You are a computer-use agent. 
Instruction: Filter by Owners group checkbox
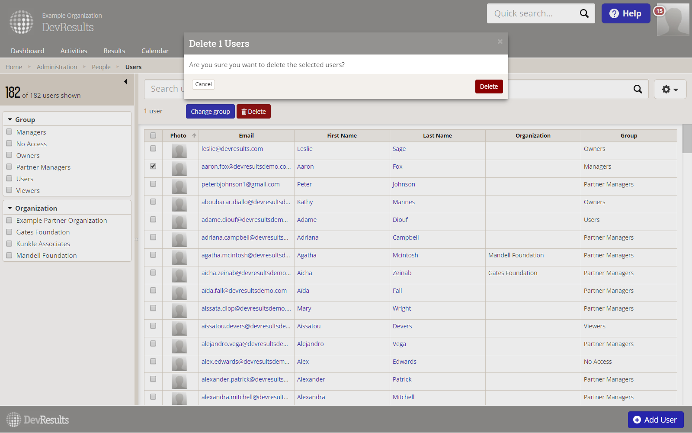point(9,155)
